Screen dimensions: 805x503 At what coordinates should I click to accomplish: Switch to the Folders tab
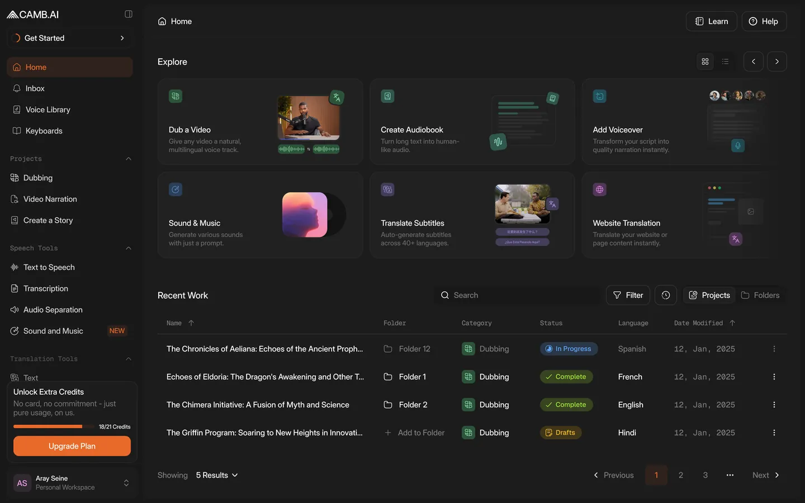[760, 295]
